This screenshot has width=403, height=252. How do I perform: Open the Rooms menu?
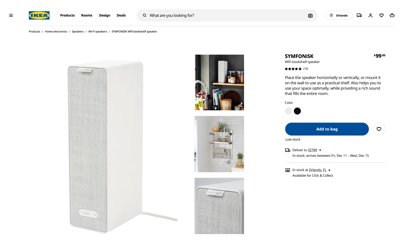coord(87,15)
